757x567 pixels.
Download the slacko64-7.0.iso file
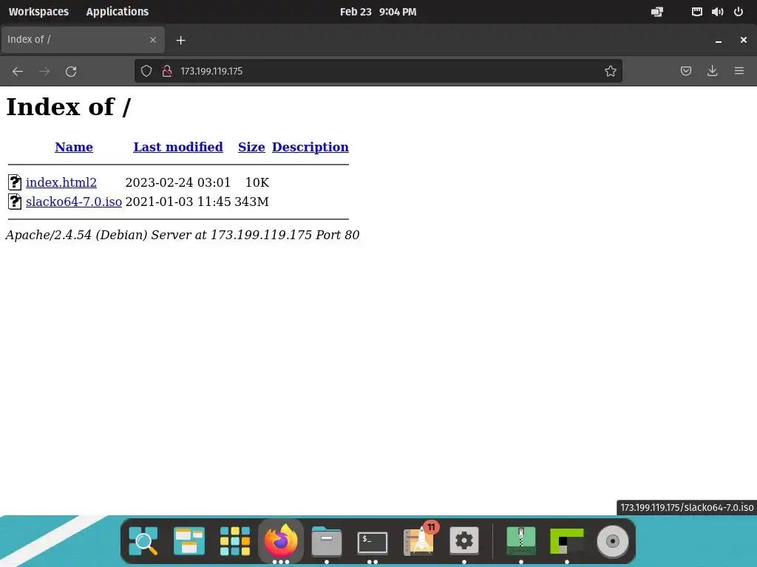pyautogui.click(x=74, y=202)
